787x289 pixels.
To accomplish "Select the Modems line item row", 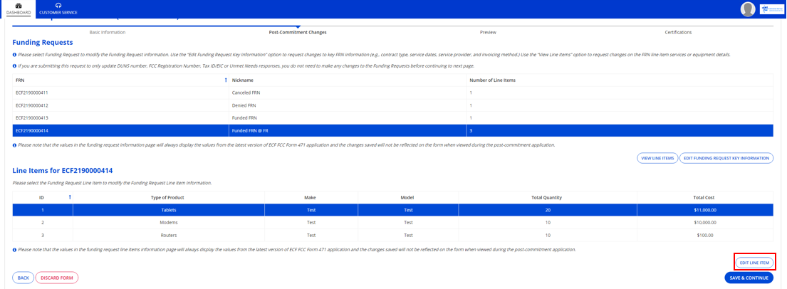I will tap(393, 222).
